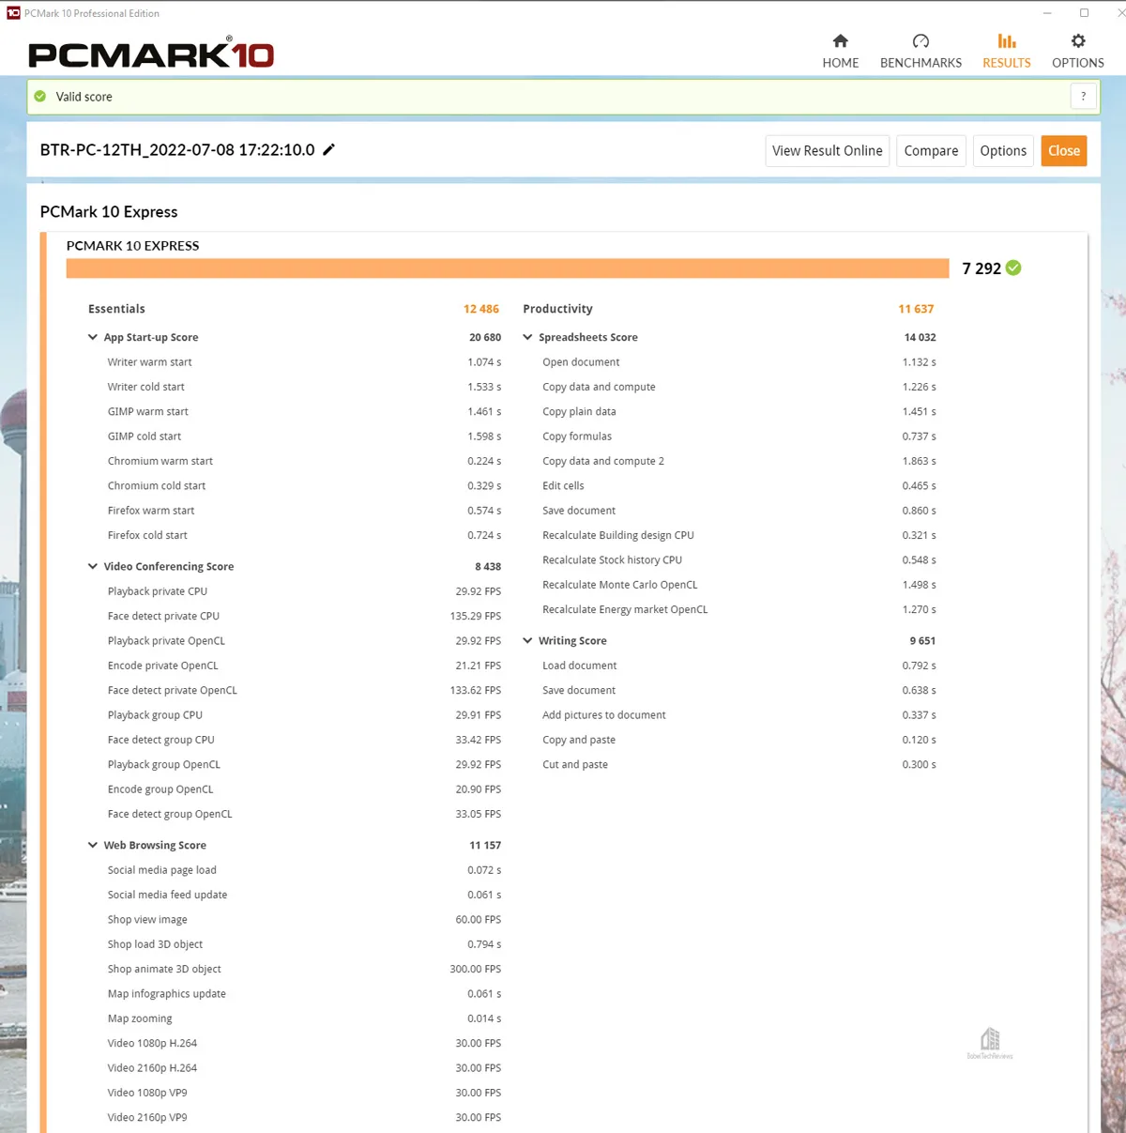This screenshot has width=1126, height=1133.
Task: Click the PCMark 10 logo
Action: coord(151,53)
